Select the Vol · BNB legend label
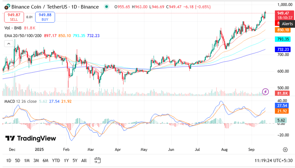The image size is (295, 168). pyautogui.click(x=13, y=28)
